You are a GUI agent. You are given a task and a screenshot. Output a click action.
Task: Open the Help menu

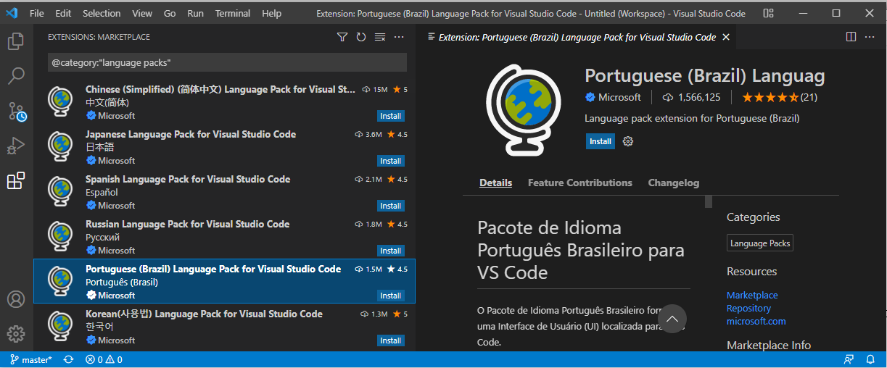(x=271, y=13)
